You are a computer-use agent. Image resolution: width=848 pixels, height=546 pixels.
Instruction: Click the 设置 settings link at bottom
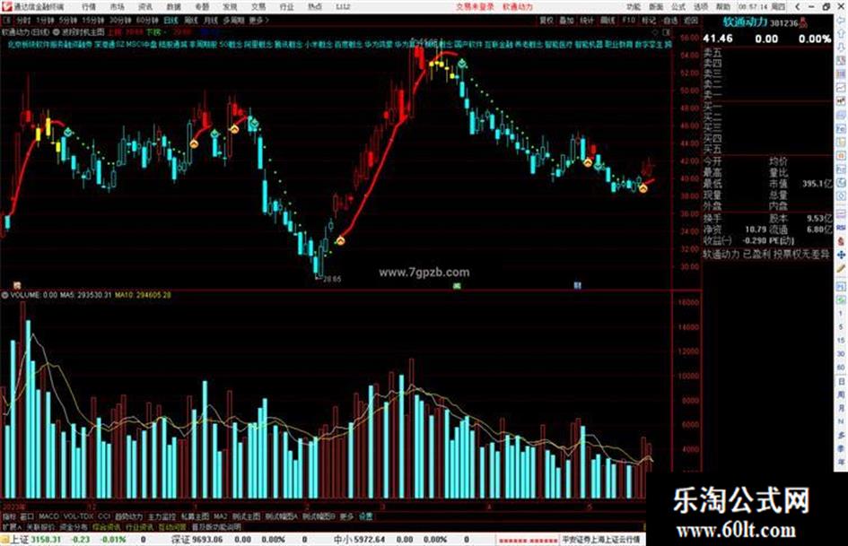(x=365, y=516)
